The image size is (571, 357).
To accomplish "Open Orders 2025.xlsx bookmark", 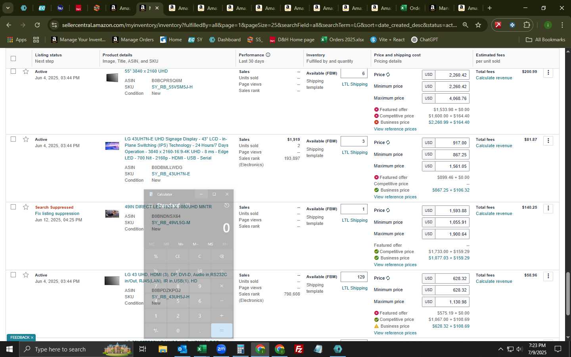I will click(342, 40).
